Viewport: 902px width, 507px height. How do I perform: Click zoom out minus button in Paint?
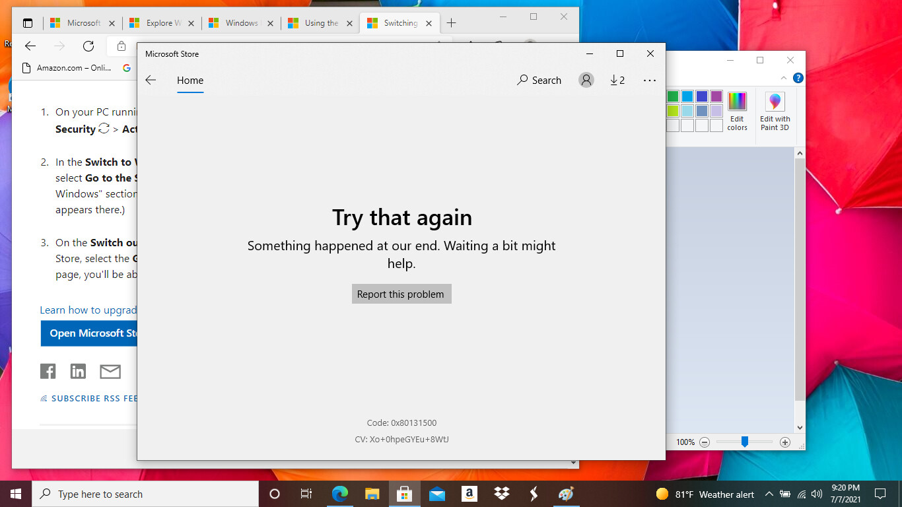(705, 442)
